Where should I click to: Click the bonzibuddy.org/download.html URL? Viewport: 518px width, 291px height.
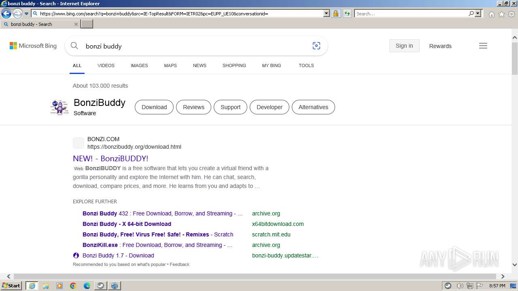(134, 147)
